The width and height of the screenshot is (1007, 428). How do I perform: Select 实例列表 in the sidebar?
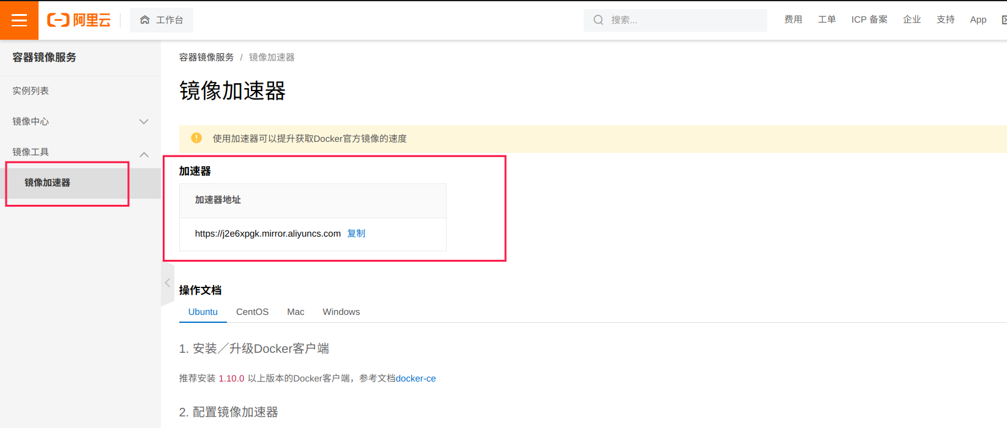(80, 90)
